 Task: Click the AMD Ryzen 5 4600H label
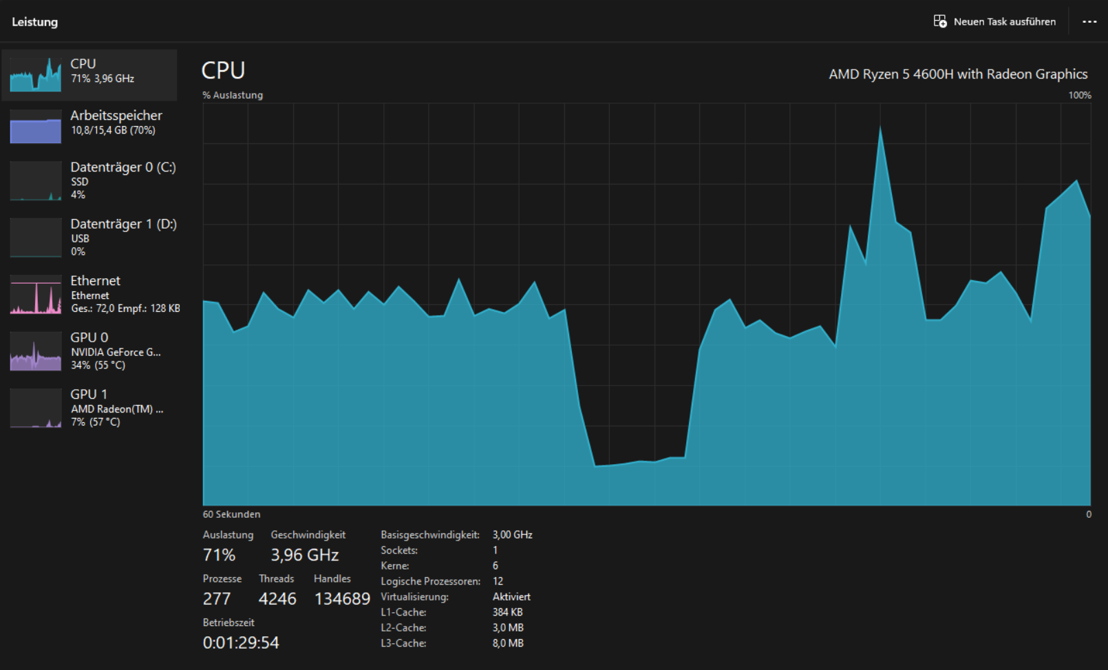(x=959, y=74)
